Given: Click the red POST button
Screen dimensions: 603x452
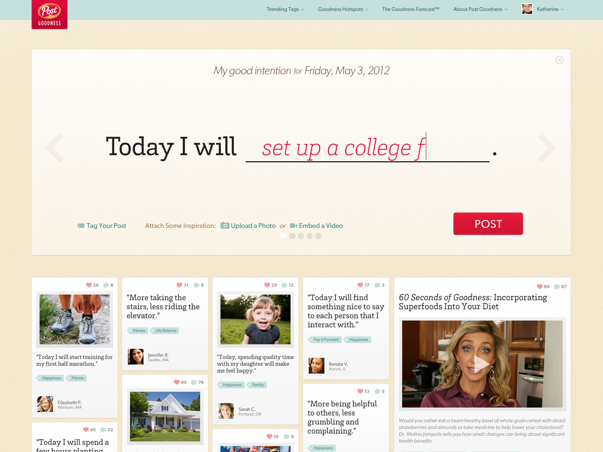Looking at the screenshot, I should 488,224.
